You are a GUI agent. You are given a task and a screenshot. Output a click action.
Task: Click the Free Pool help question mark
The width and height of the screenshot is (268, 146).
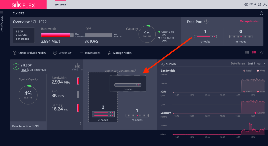pos(206,21)
